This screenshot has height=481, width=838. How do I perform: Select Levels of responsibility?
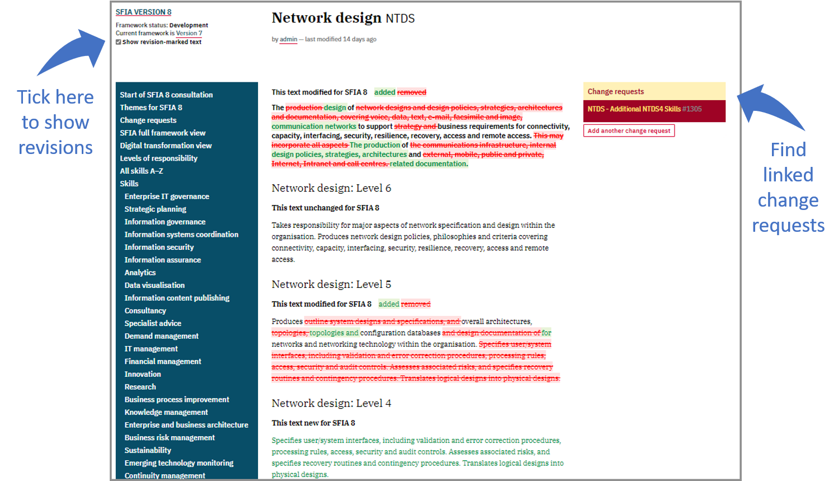click(x=158, y=158)
